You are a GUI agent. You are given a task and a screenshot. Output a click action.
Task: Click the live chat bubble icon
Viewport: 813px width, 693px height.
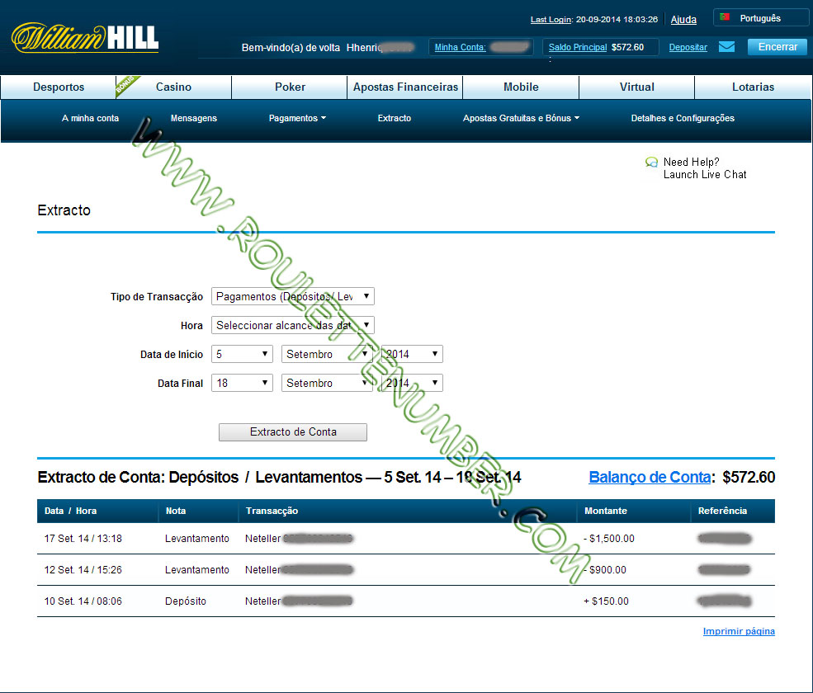pyautogui.click(x=651, y=163)
